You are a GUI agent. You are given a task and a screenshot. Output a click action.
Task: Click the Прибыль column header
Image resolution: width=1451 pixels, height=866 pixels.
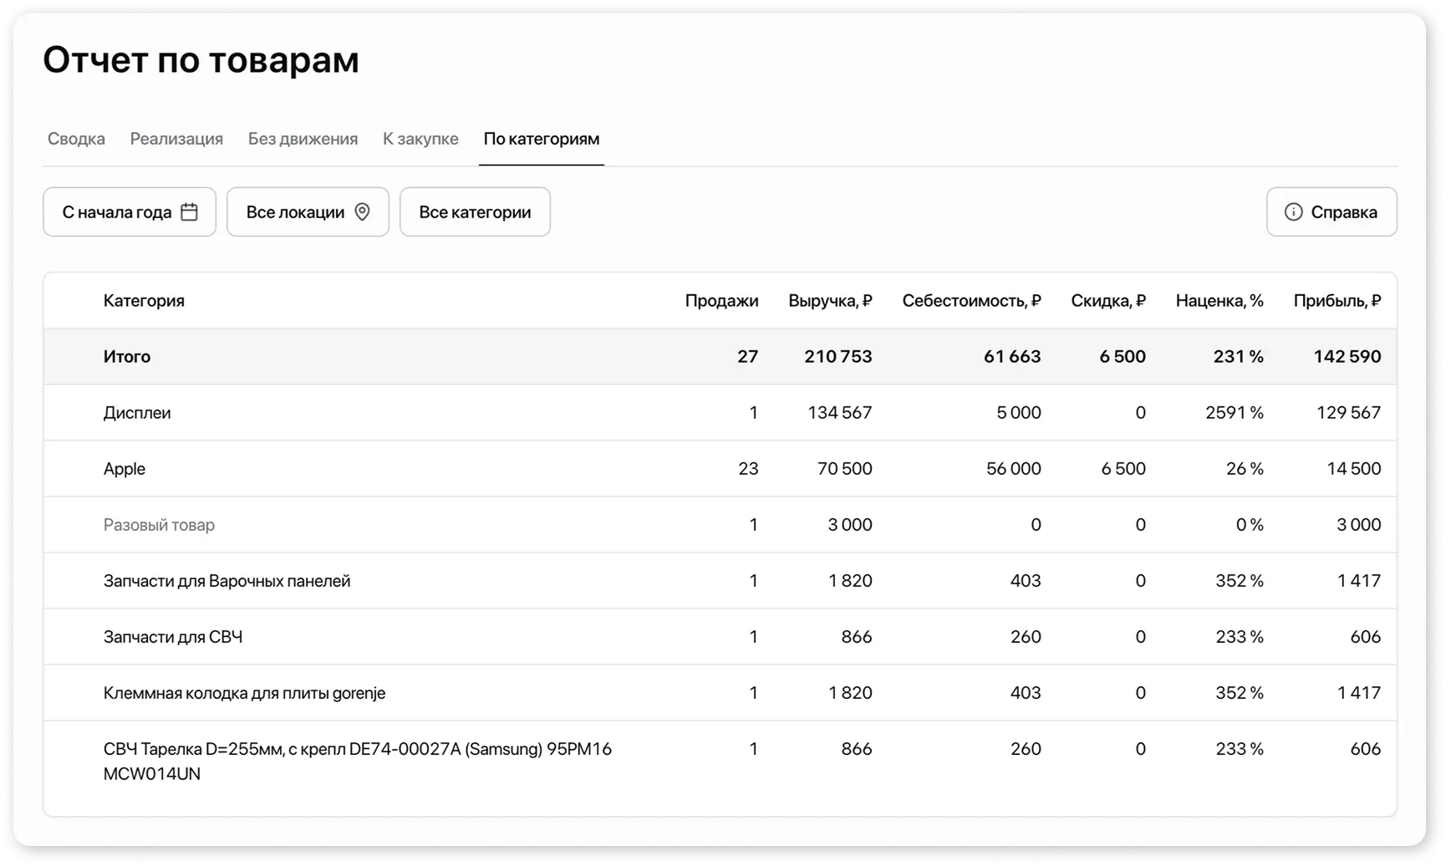tap(1336, 301)
